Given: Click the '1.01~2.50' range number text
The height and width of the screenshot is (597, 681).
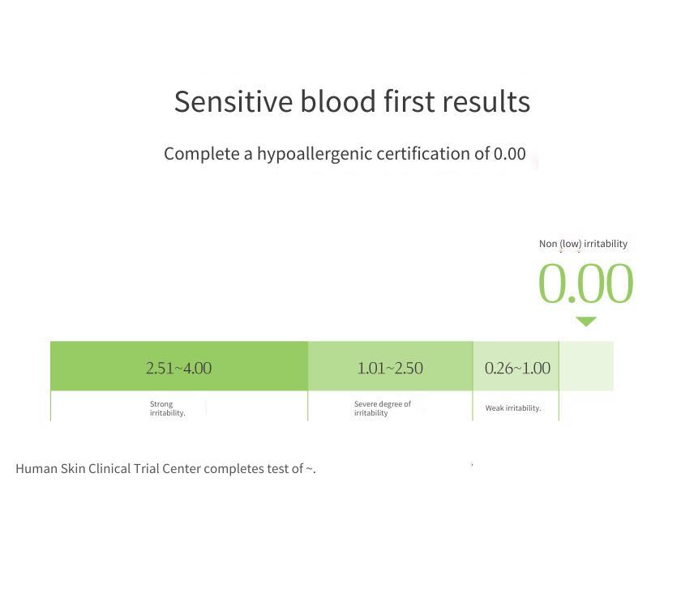Looking at the screenshot, I should coord(390,369).
